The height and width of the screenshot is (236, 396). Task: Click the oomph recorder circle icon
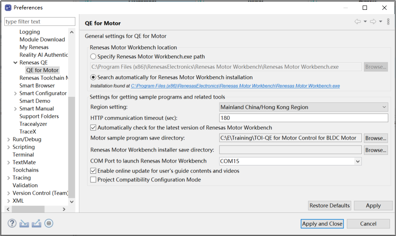(49, 223)
